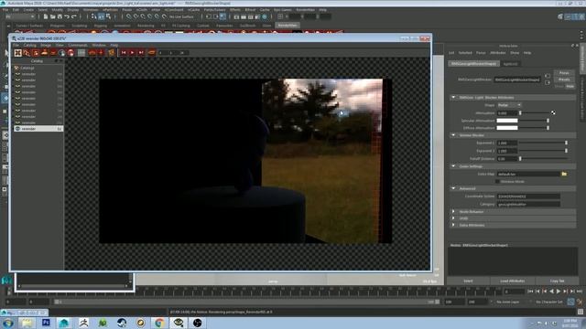Click timeline go-to-start button
Image resolution: width=586 pixels, height=329 pixels.
tap(530, 292)
